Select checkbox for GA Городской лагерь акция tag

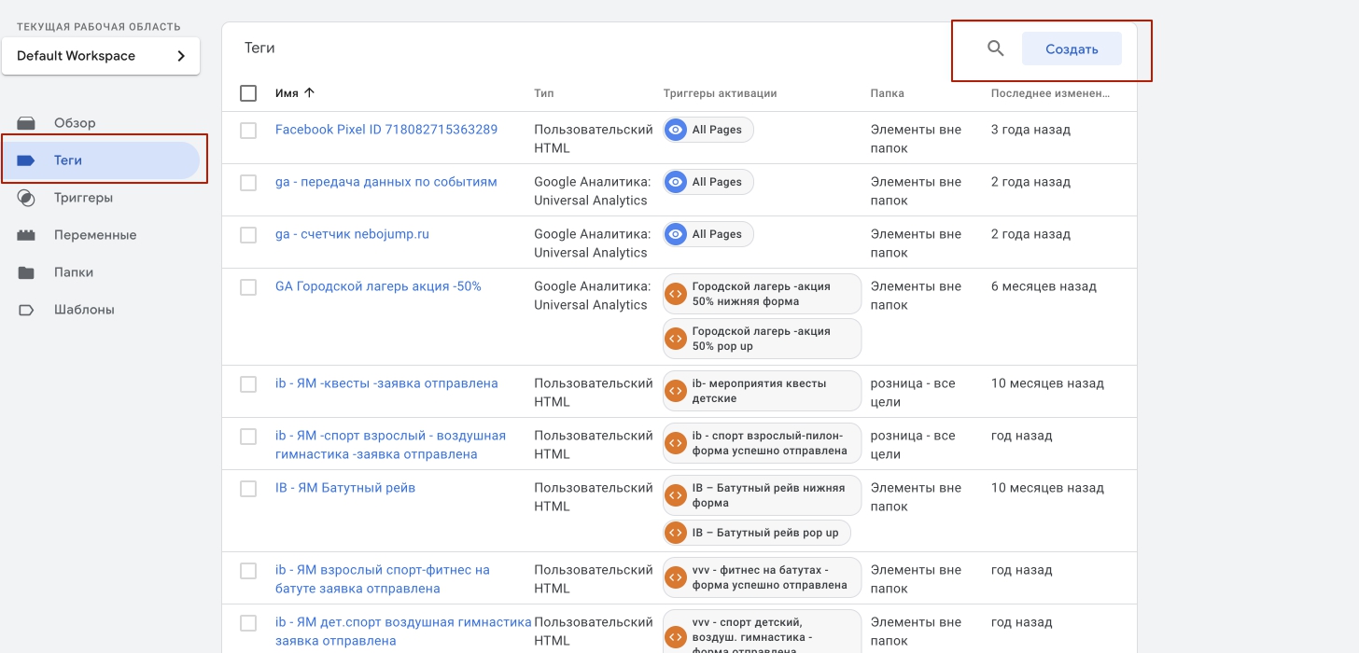(248, 287)
